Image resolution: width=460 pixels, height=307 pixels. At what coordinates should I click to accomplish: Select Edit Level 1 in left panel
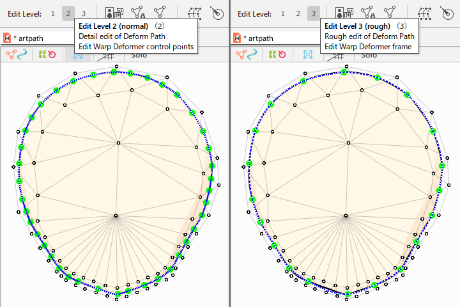click(x=52, y=13)
